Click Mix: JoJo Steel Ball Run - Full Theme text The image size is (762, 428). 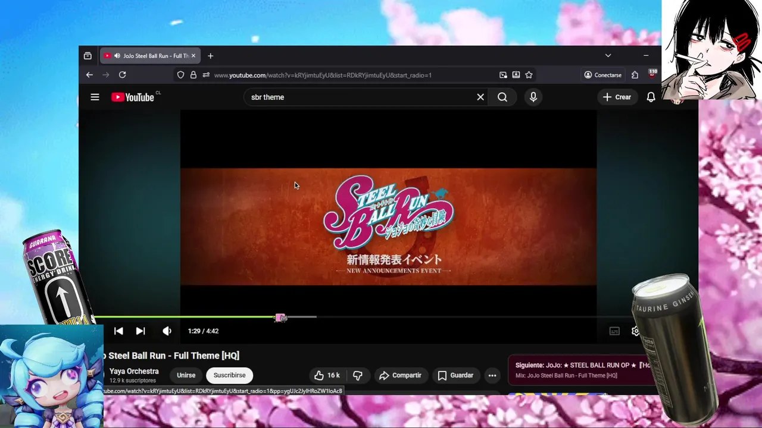click(x=566, y=376)
